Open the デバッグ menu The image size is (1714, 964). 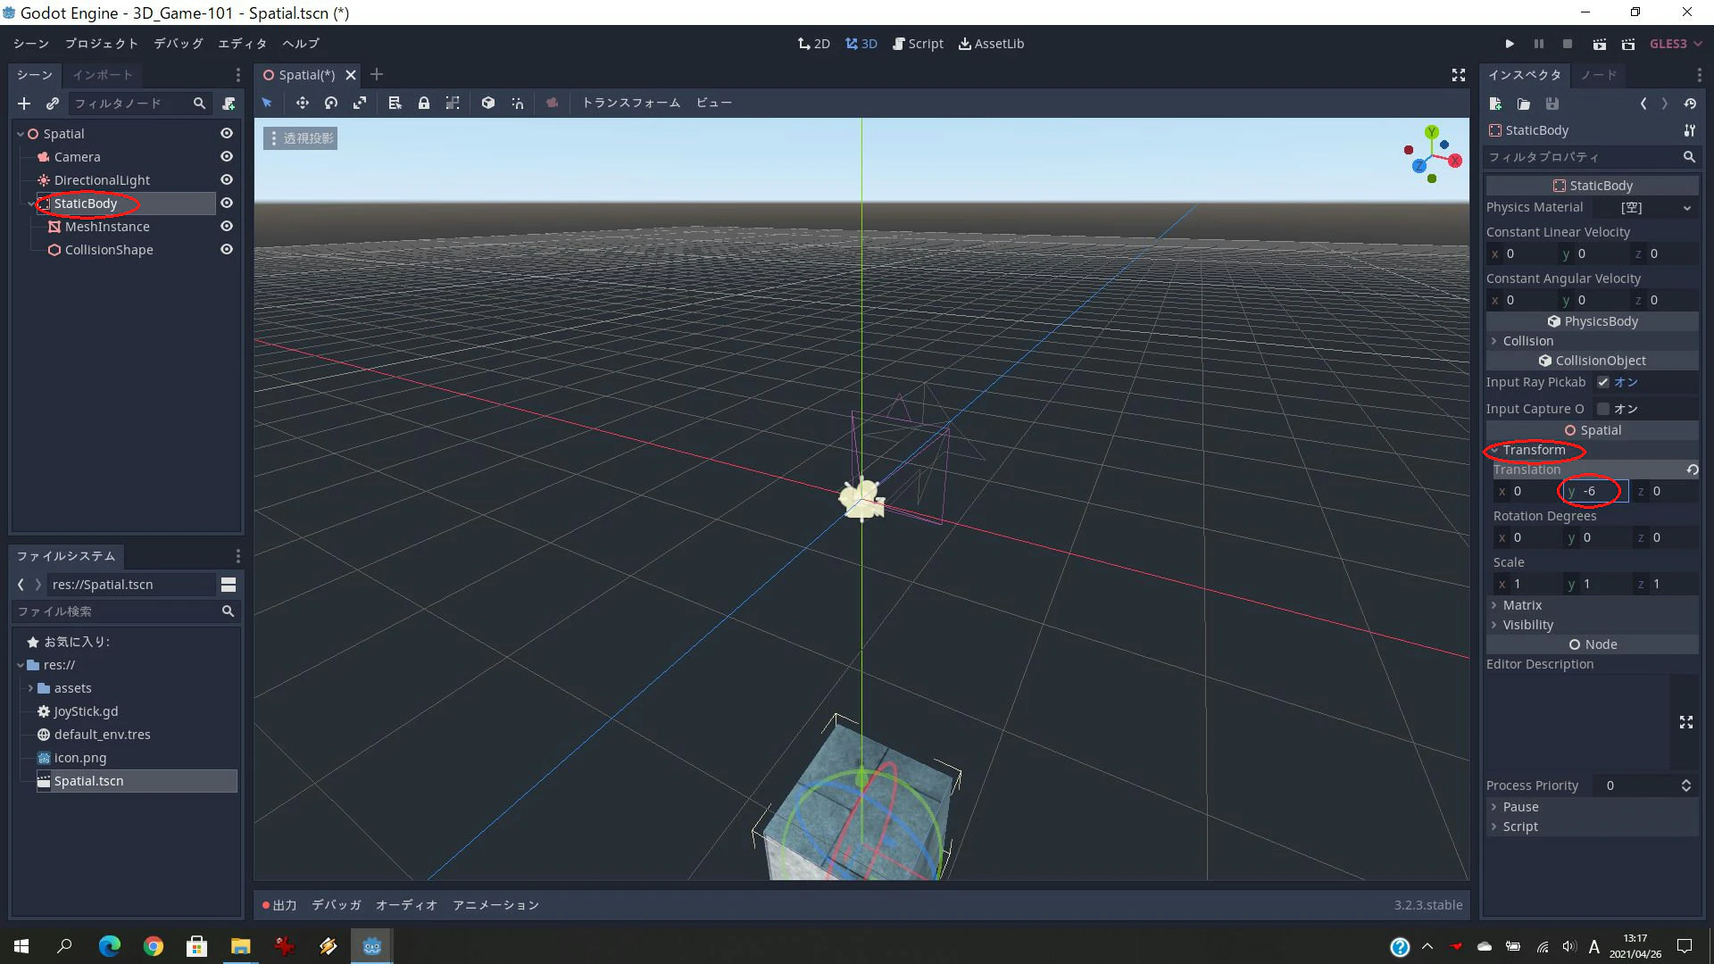pyautogui.click(x=178, y=44)
